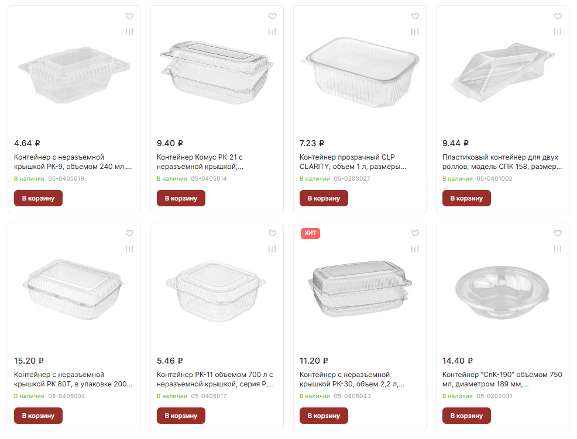Favorite the PK-30 2,2 л container
The width and height of the screenshot is (577, 439).
pyautogui.click(x=415, y=233)
